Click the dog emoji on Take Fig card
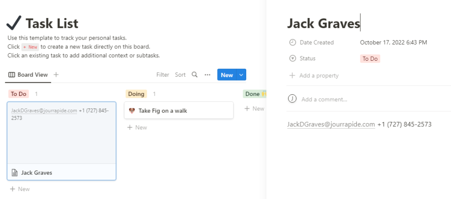This screenshot has width=451, height=199. pos(132,111)
